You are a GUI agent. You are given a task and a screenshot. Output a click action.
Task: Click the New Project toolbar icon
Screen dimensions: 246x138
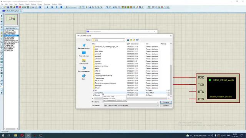tap(2, 7)
